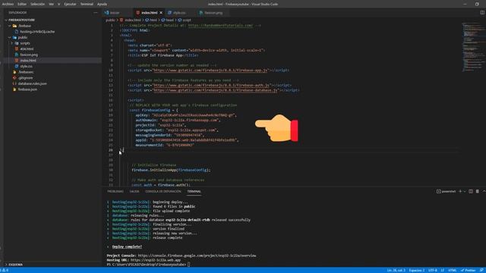Follow the firebase-app.js URL on line 10
The width and height of the screenshot is (486, 273).
click(x=210, y=71)
